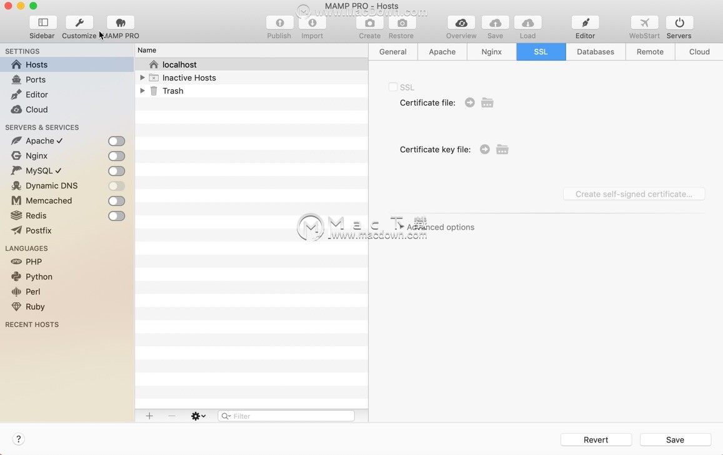The height and width of the screenshot is (455, 723).
Task: Switch to the Nginx tab
Action: [492, 52]
